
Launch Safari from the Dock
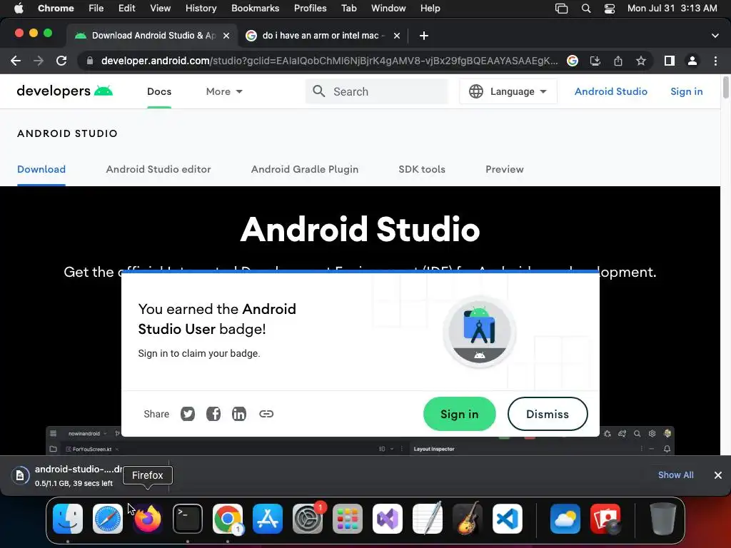pyautogui.click(x=108, y=519)
